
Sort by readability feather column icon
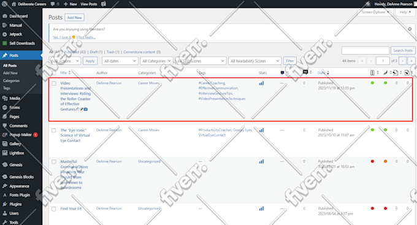click(x=385, y=72)
